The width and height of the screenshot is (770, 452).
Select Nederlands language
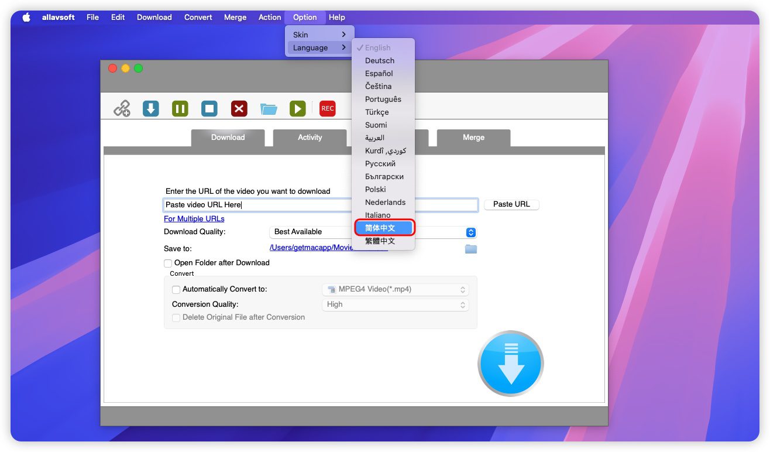(384, 203)
